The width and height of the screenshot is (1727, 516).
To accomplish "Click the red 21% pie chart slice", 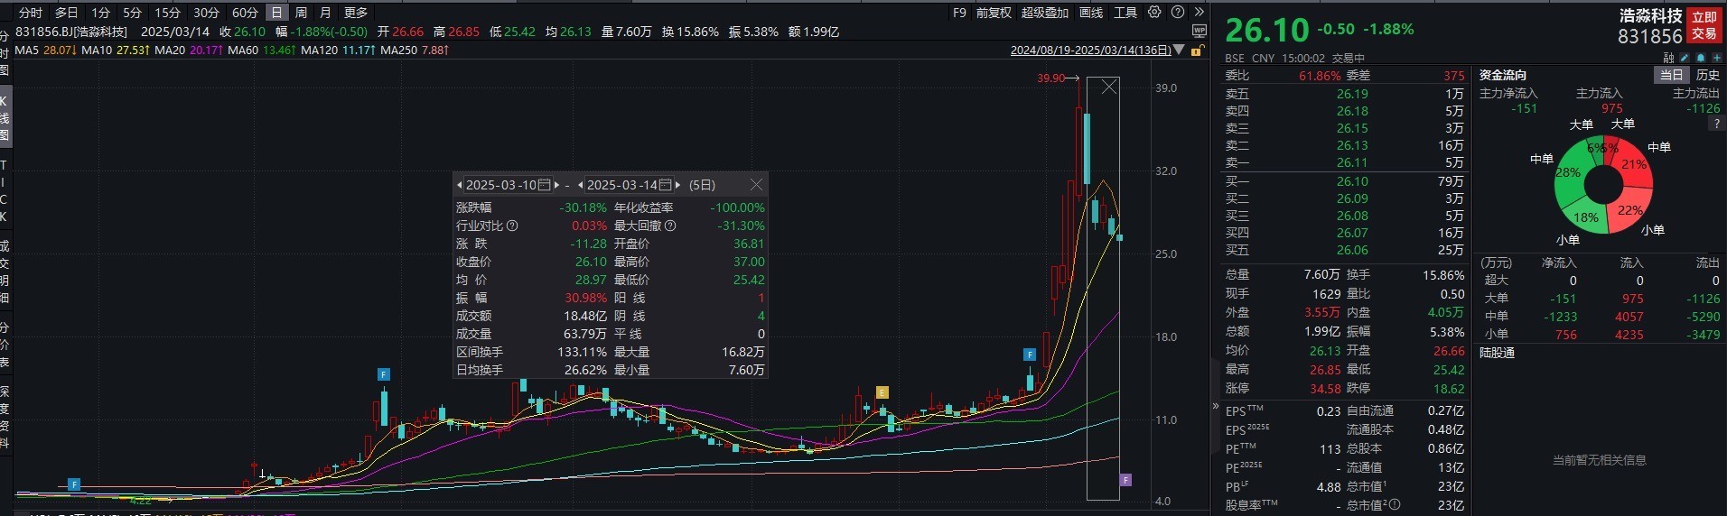I will point(1632,162).
